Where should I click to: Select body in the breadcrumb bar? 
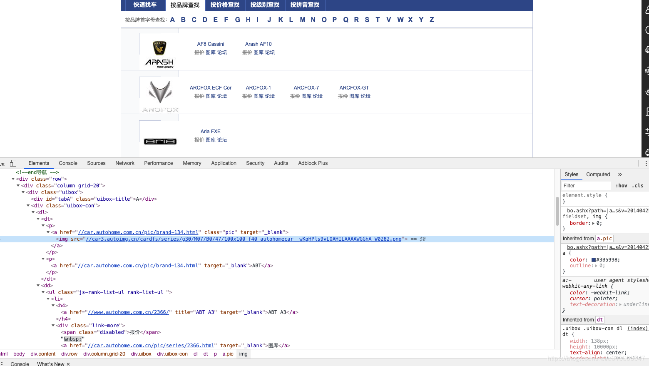19,354
